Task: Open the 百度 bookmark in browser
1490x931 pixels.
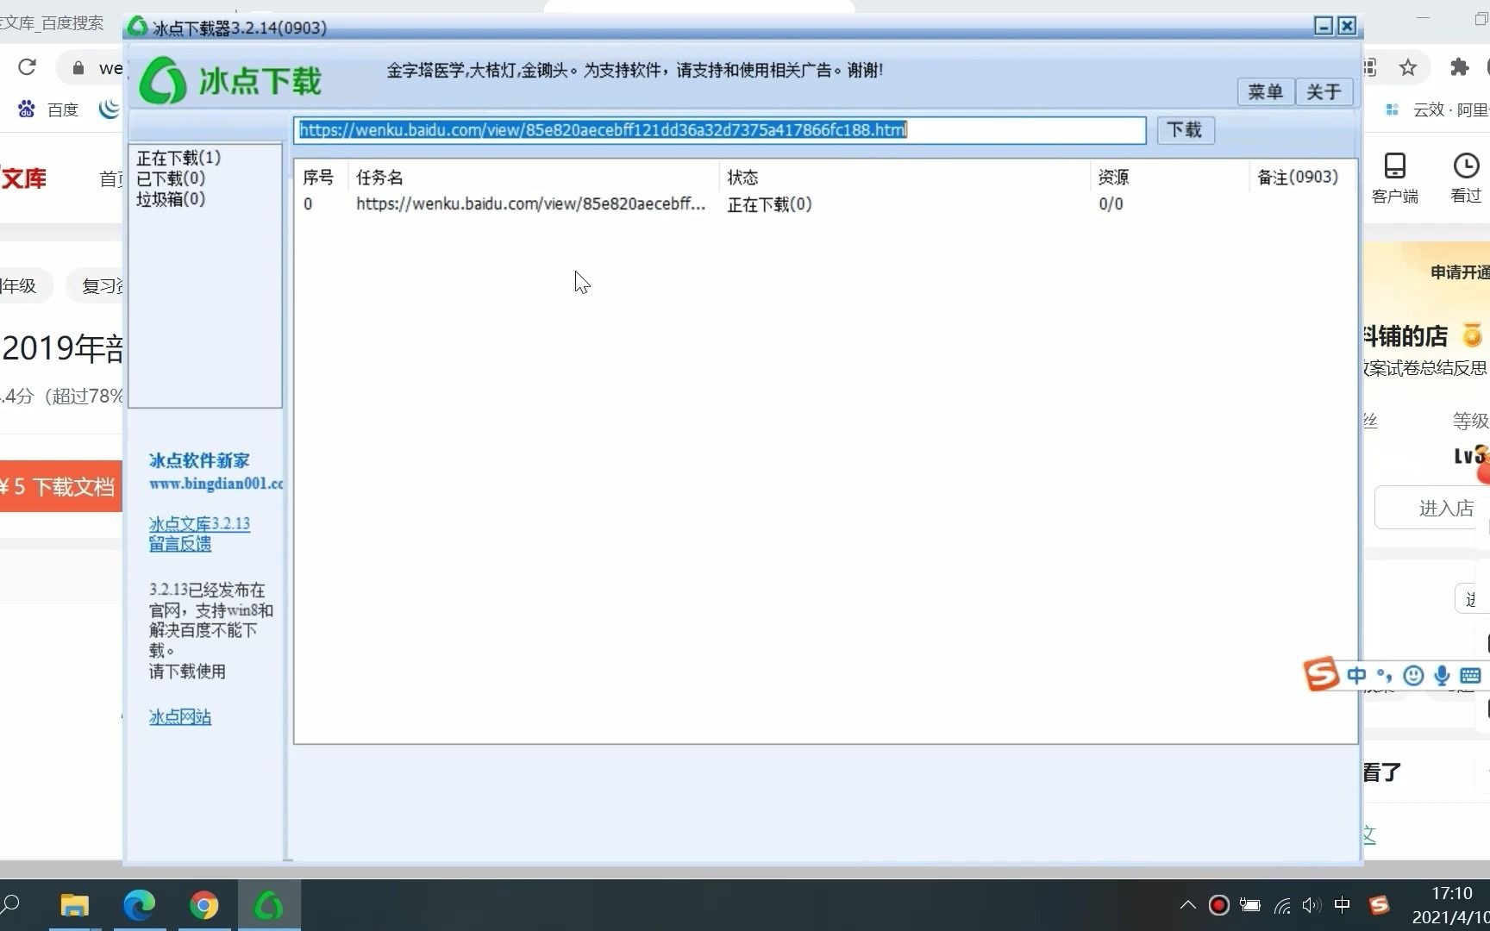Action: [48, 109]
